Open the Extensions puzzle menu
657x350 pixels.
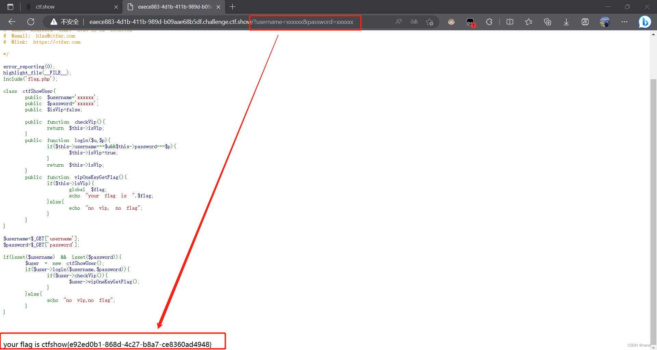[489, 22]
